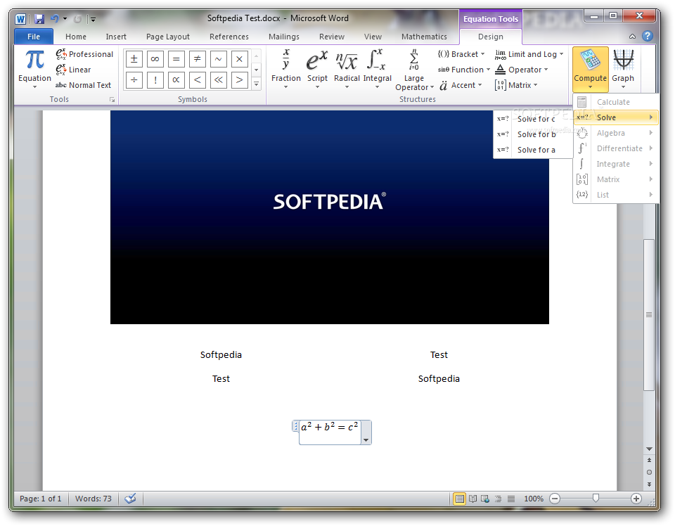This screenshot has width=675, height=526.
Task: Open Algebra submenu in Compute menu
Action: point(616,133)
